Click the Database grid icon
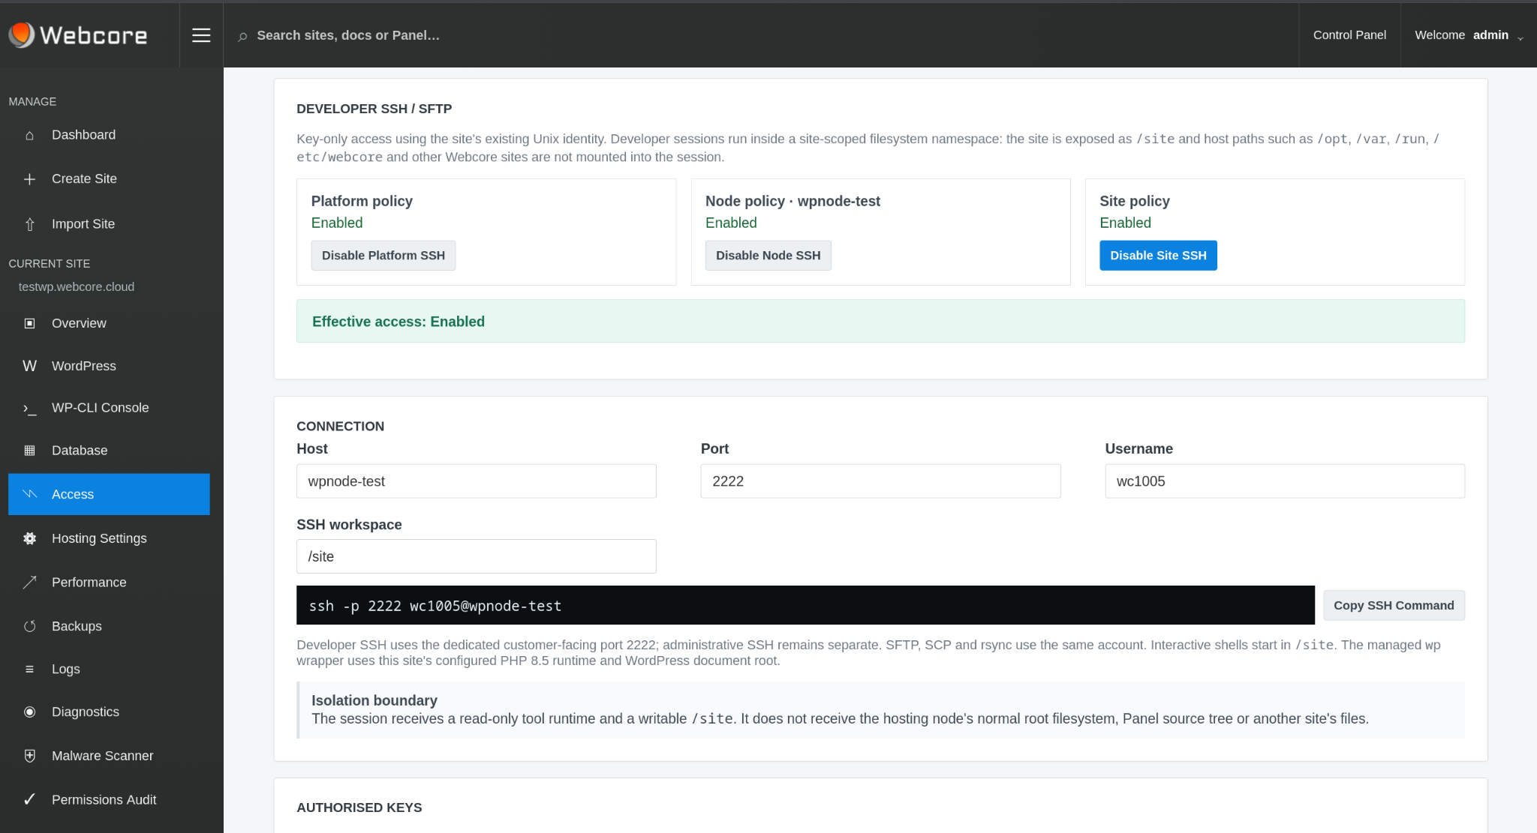This screenshot has height=833, width=1537. pos(29,451)
